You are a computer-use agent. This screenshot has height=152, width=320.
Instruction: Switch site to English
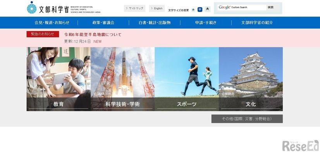click(x=157, y=9)
